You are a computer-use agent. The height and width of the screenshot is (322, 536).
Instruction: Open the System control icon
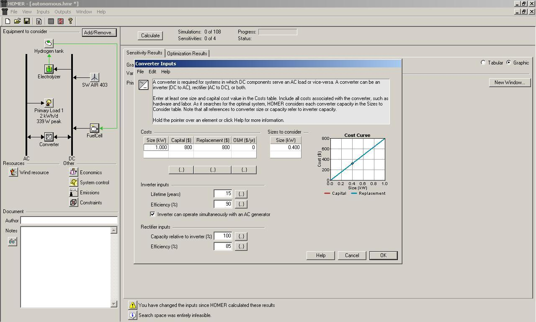point(74,182)
